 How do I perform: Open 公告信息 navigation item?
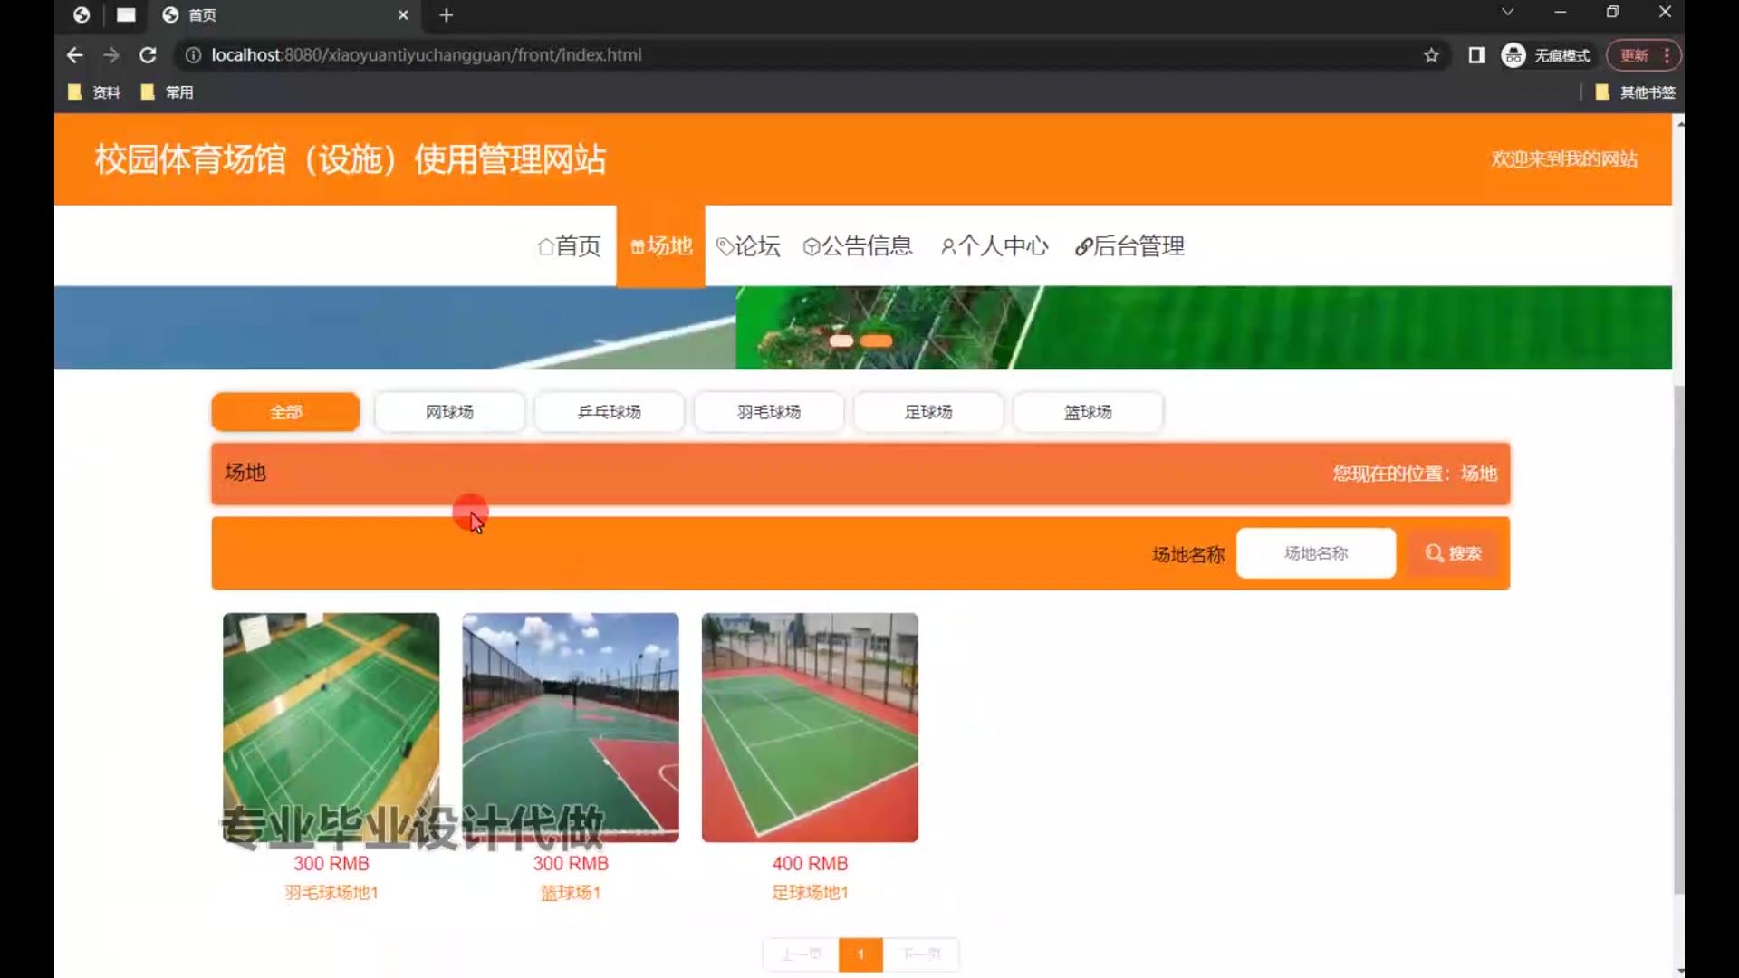coord(858,246)
